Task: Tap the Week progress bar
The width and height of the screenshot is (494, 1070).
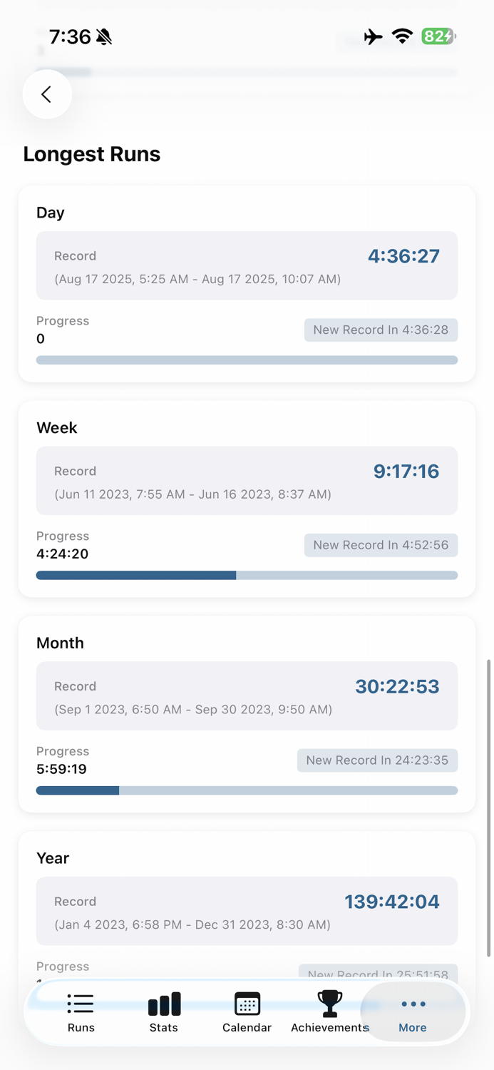Action: pyautogui.click(x=247, y=575)
